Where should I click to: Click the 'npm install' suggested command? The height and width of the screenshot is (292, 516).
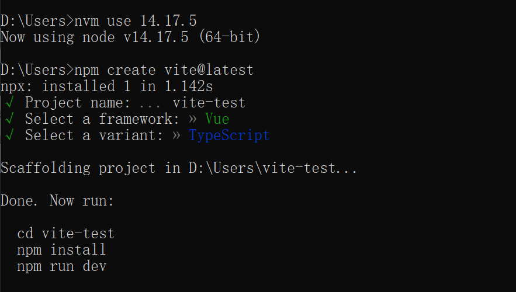click(x=61, y=251)
